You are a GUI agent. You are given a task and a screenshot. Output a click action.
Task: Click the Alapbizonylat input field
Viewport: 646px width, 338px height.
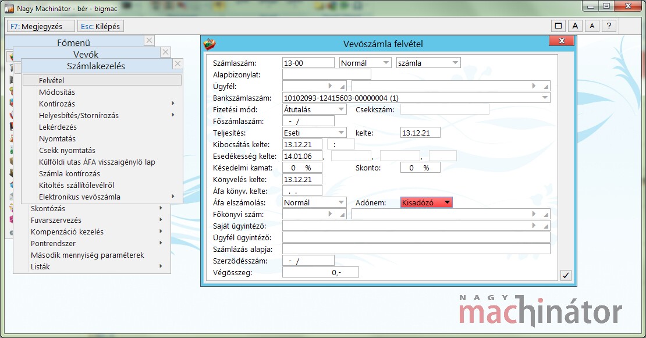[x=326, y=74]
